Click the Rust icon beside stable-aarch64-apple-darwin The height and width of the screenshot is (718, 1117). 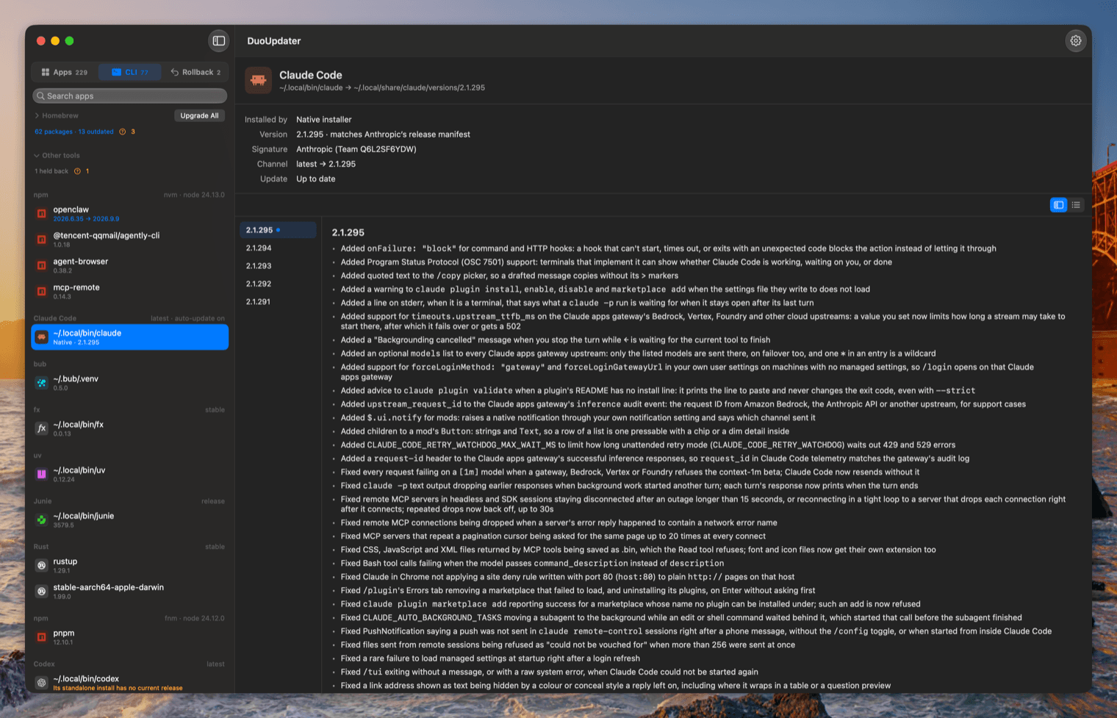coord(42,592)
